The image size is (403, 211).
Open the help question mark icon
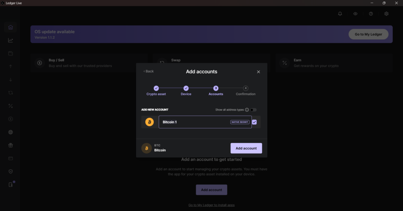(x=371, y=14)
